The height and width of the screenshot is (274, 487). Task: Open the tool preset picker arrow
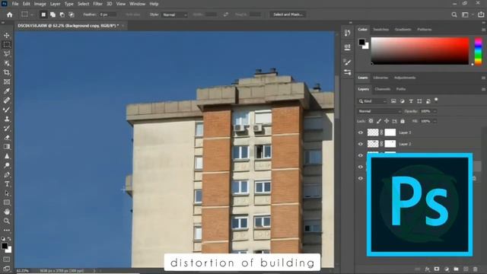point(32,14)
